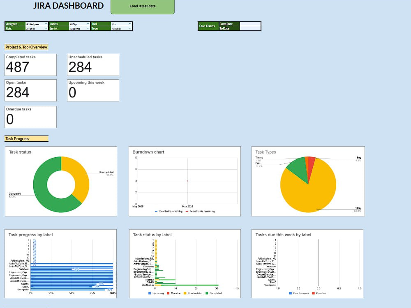This screenshot has height=308, width=411.
Task: Open the Sprint filter dropdown
Action: coord(79,29)
